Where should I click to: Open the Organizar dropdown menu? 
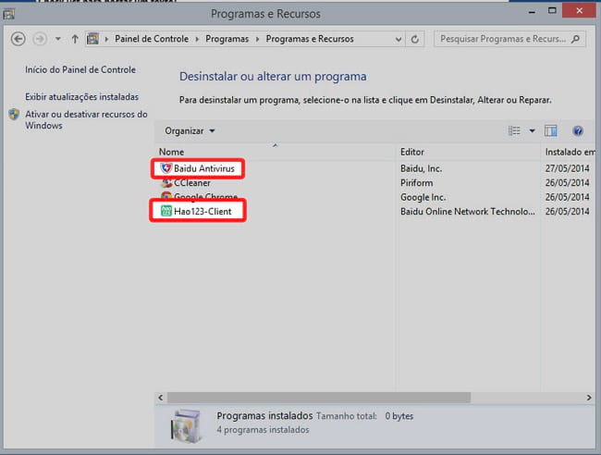[x=190, y=131]
